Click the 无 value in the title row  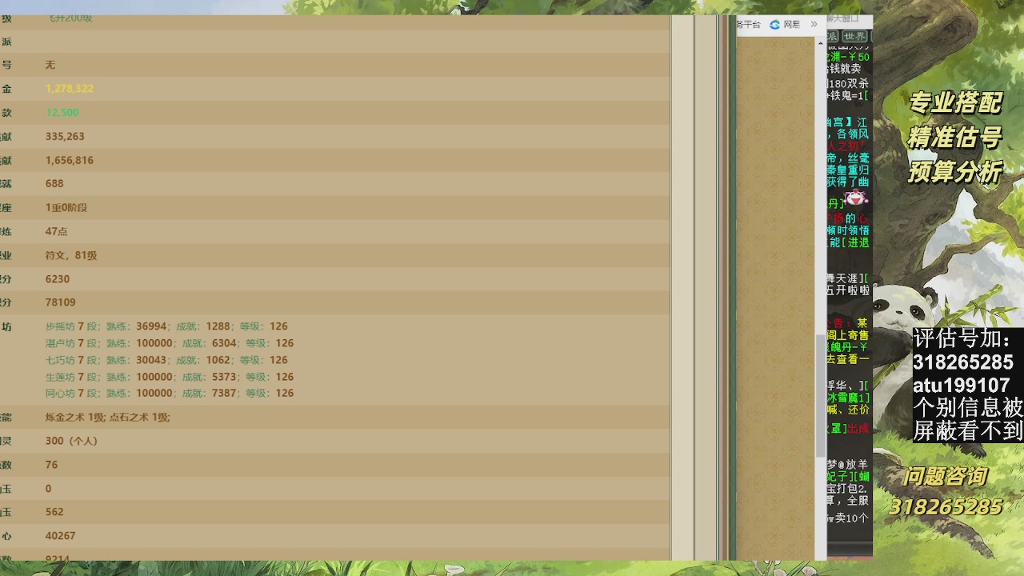50,65
